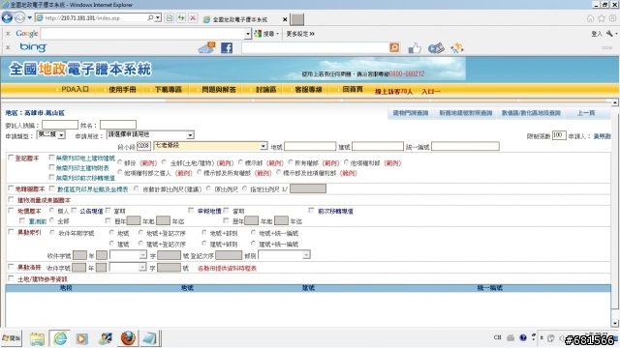Click the compatibility view icon beside address bar
The image size is (620, 348).
click(170, 17)
